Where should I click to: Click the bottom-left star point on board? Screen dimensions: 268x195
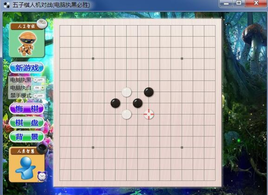coord(93,147)
